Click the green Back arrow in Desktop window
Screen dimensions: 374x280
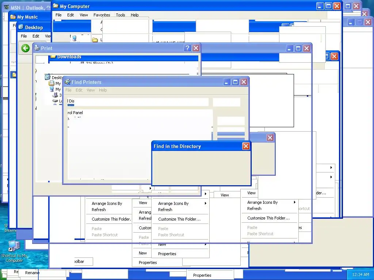click(x=26, y=48)
